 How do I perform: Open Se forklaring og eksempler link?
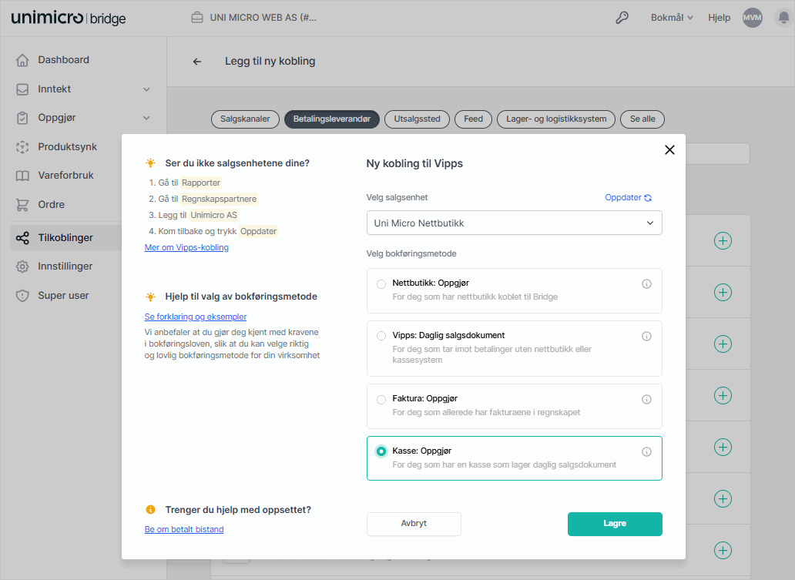(196, 317)
